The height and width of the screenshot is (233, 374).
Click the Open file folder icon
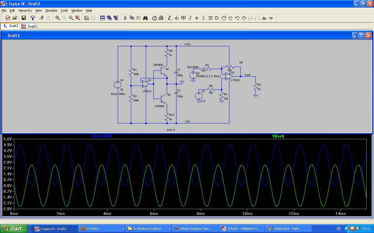15,18
